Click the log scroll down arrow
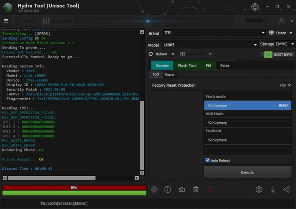This screenshot has width=296, height=209. coord(142,173)
